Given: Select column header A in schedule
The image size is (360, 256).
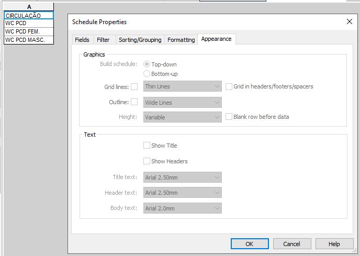Looking at the screenshot, I should click(29, 7).
